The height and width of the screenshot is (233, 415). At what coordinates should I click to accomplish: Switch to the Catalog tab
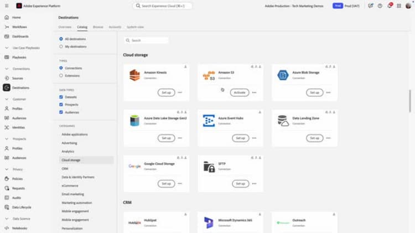(82, 27)
